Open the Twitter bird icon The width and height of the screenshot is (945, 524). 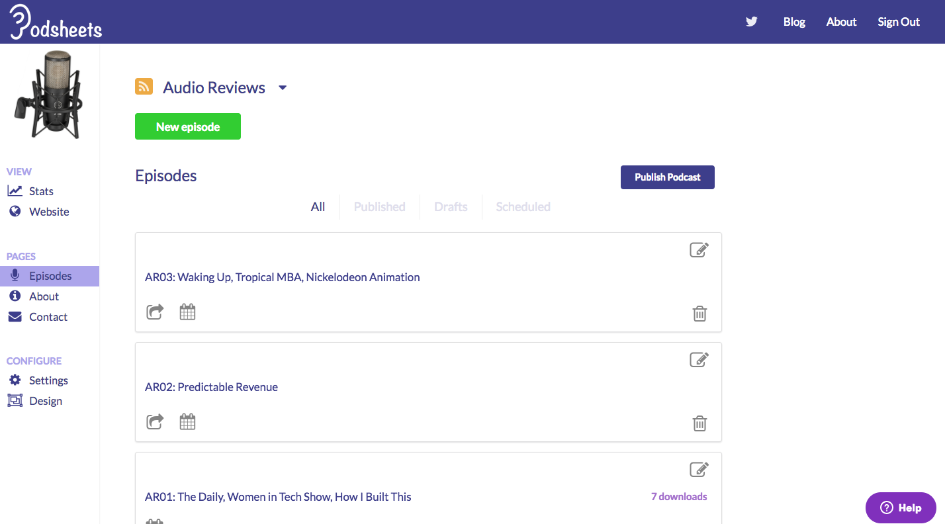752,22
